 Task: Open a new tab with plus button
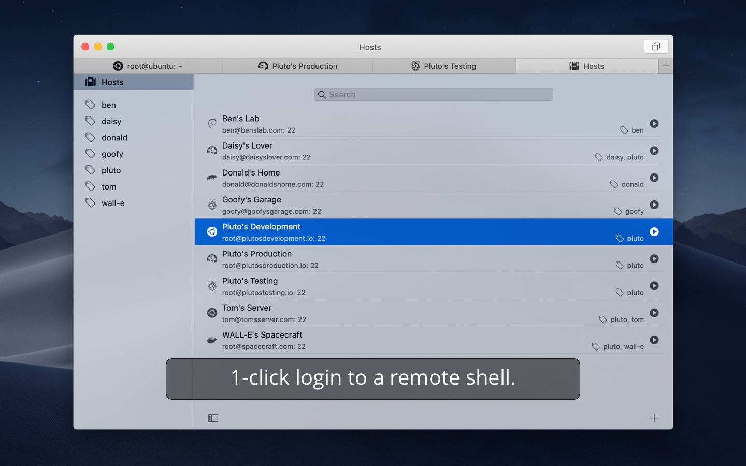point(666,66)
